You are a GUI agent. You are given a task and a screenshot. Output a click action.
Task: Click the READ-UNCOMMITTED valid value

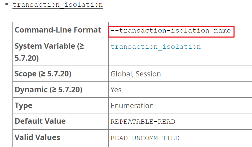[x=145, y=138]
